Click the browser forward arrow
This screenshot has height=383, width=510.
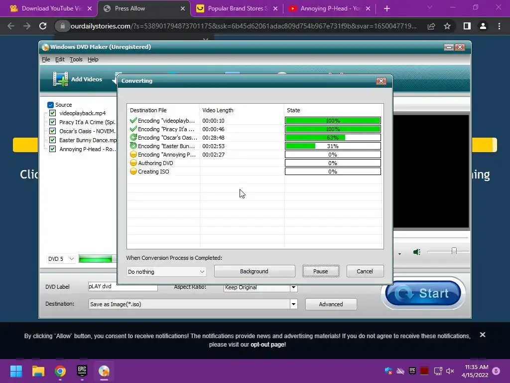[x=27, y=26]
